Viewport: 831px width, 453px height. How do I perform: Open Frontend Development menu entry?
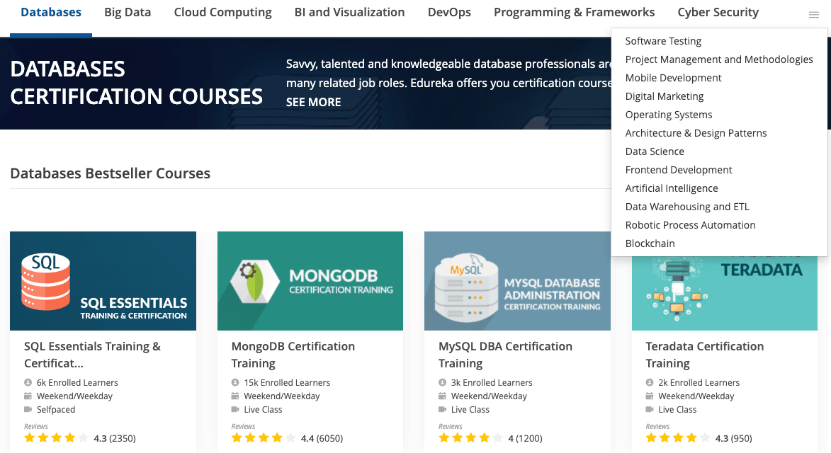[679, 170]
